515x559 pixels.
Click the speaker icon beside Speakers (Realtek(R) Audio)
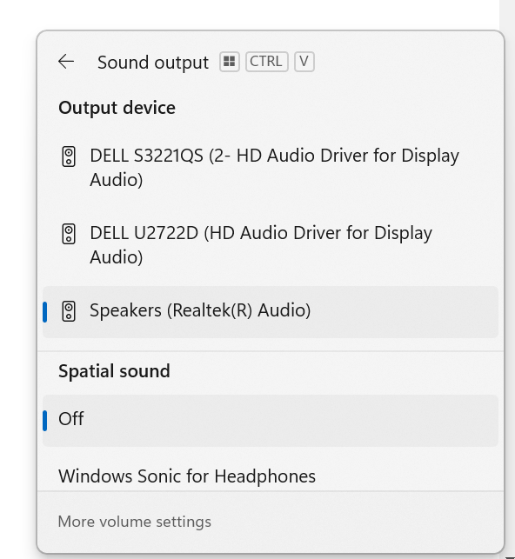[69, 311]
